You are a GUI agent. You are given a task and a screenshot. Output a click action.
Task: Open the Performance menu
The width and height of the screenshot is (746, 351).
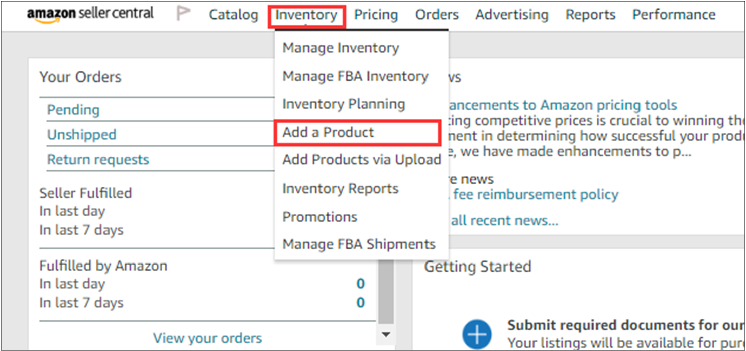[674, 15]
